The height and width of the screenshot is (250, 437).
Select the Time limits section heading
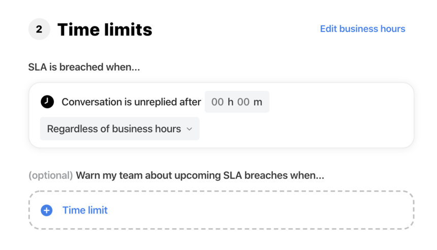pos(105,29)
